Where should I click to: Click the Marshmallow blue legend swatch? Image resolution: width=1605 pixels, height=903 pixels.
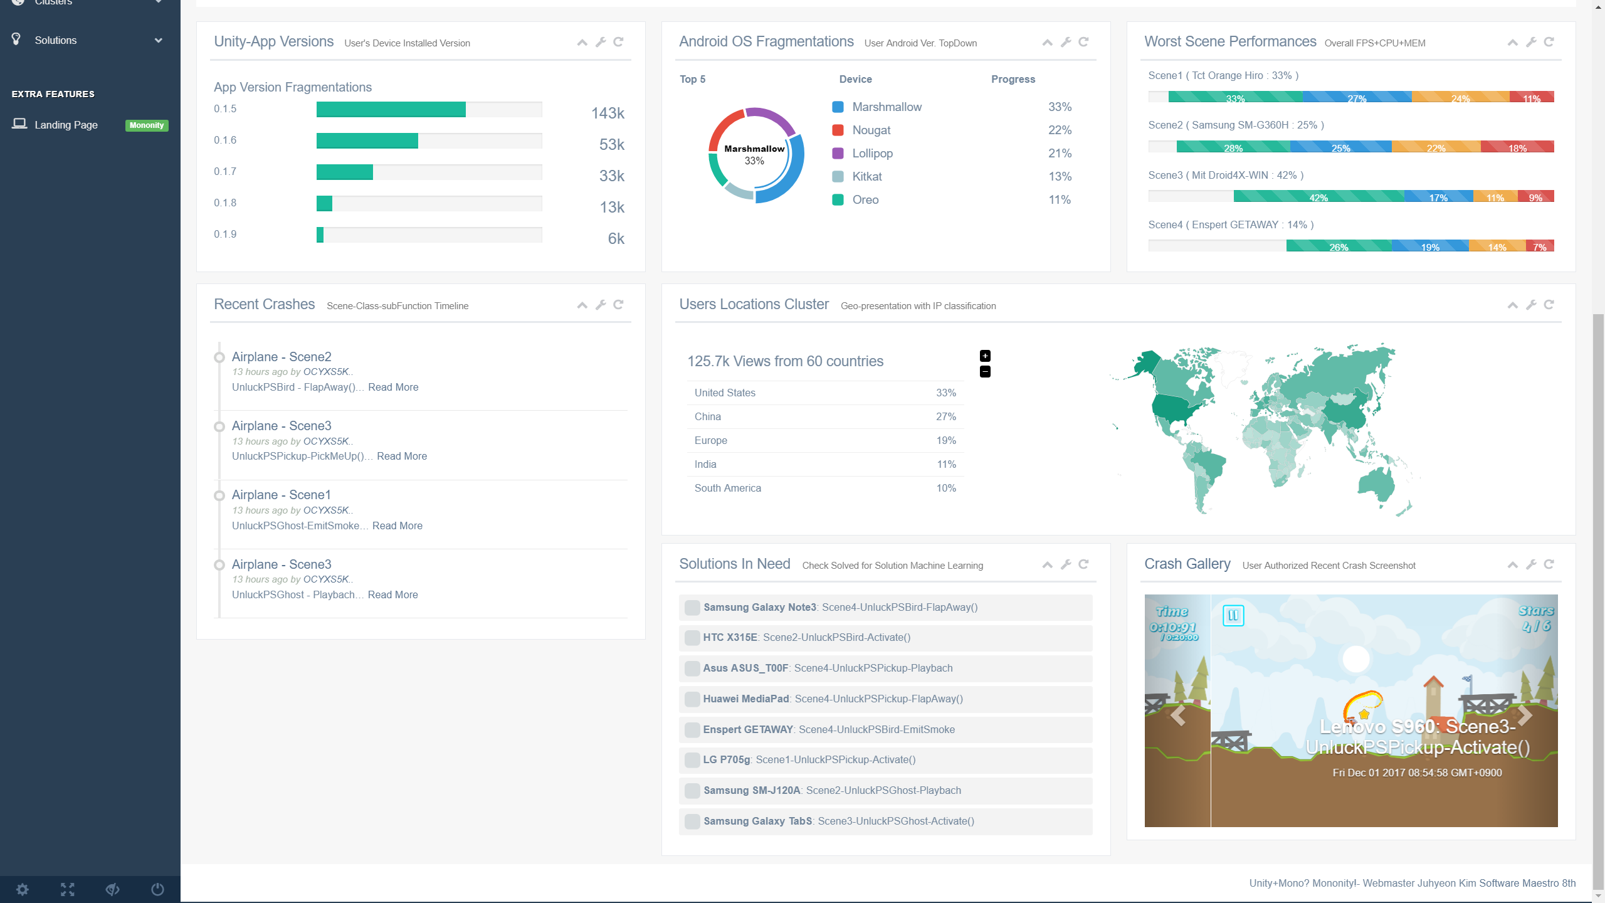838,107
